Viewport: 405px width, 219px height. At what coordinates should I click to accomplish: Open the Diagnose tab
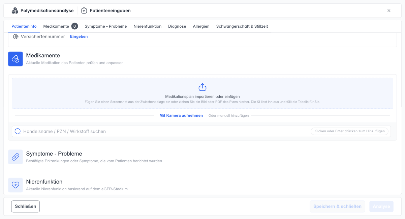coord(177,26)
